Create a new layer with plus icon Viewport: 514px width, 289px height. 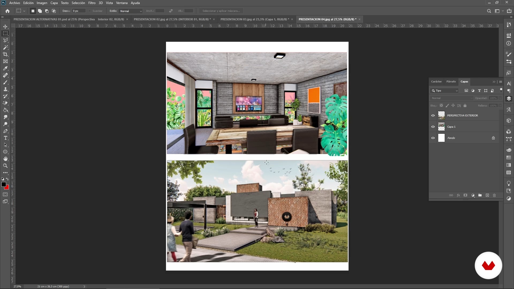click(487, 195)
